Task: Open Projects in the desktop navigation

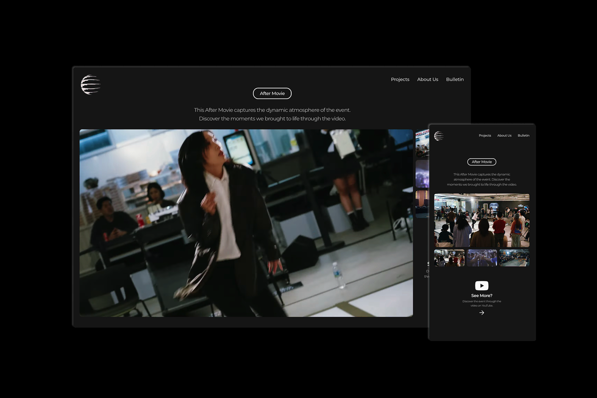Action: point(400,79)
